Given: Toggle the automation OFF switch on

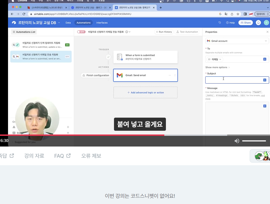Looking at the screenshot, I should 81,32.
